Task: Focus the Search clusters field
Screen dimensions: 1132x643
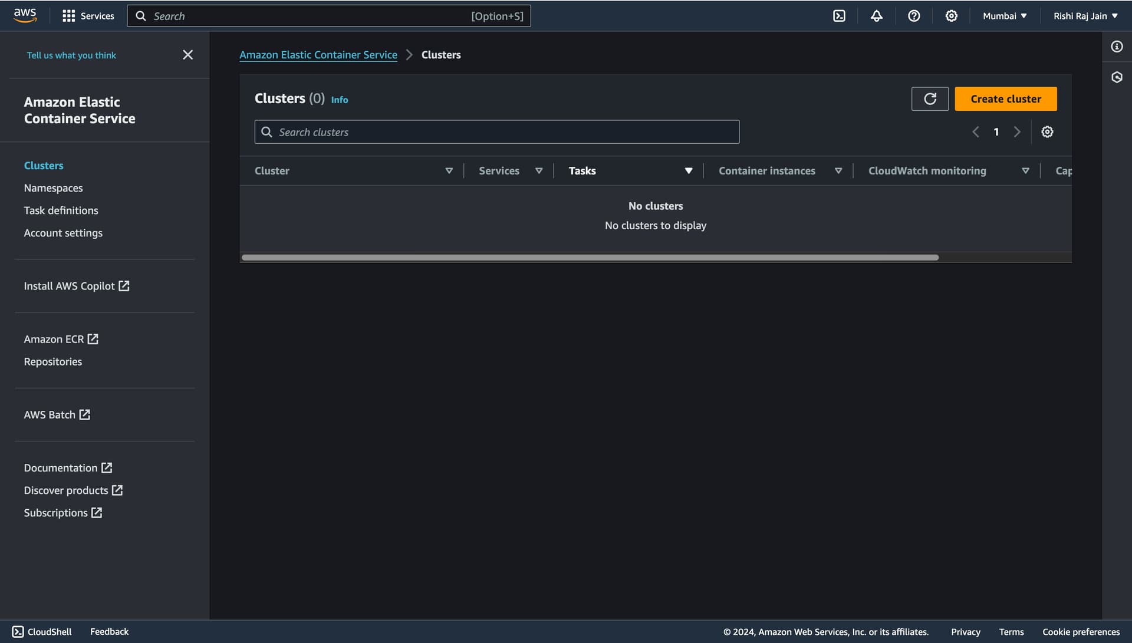Action: pos(496,132)
